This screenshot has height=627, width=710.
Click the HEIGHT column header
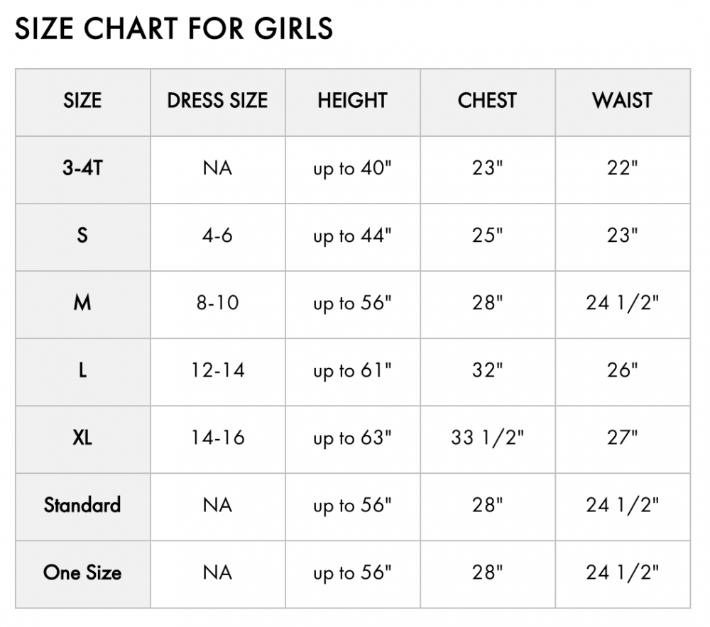(352, 101)
